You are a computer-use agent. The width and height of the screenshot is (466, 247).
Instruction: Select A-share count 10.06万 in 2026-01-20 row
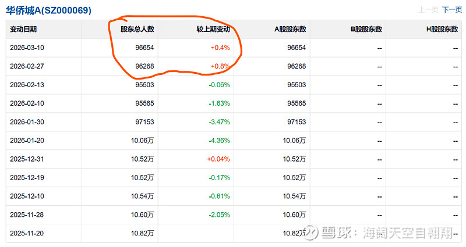coord(294,140)
